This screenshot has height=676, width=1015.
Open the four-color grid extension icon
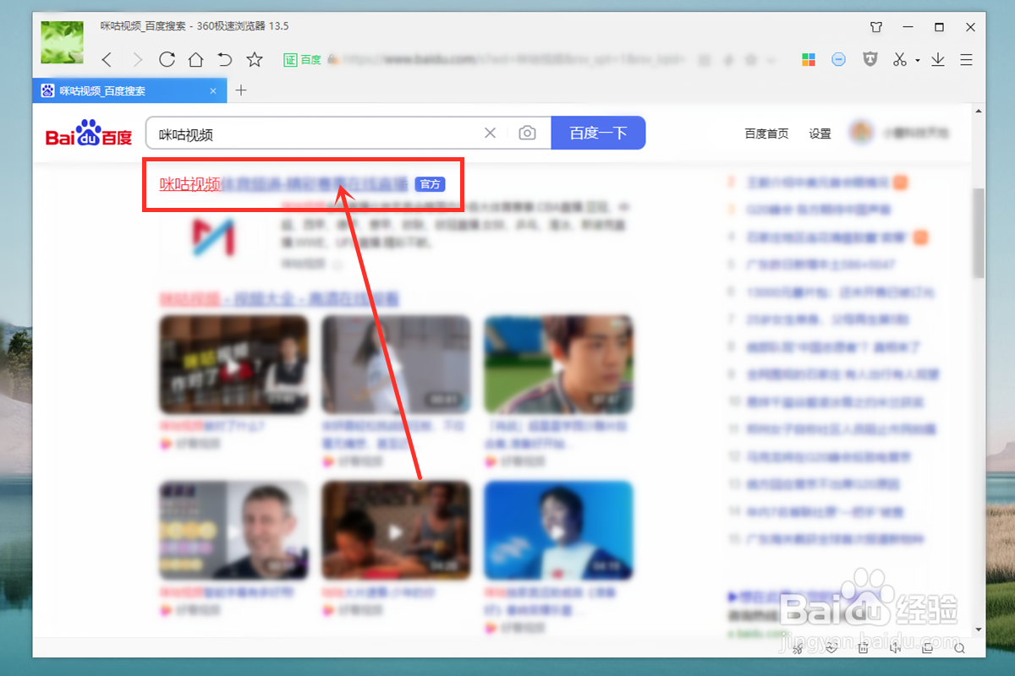coord(809,59)
